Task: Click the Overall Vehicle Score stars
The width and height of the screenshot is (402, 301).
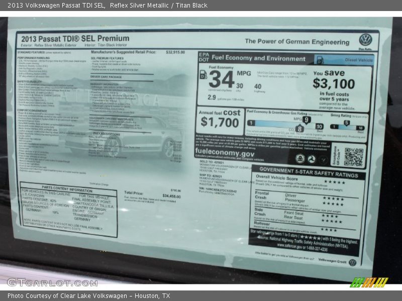Action: click(334, 182)
